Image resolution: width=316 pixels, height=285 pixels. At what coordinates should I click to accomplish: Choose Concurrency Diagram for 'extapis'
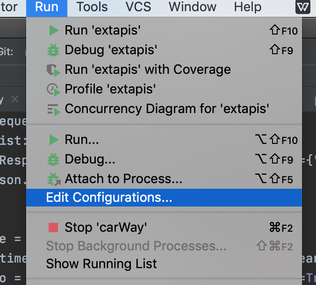pyautogui.click(x=167, y=109)
